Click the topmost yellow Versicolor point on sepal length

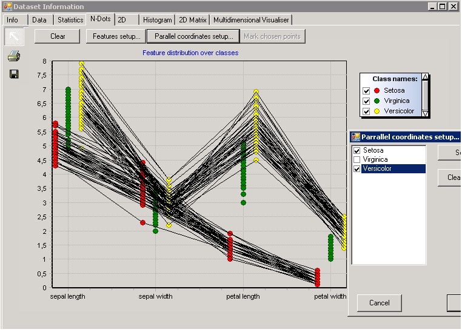pyautogui.click(x=82, y=63)
